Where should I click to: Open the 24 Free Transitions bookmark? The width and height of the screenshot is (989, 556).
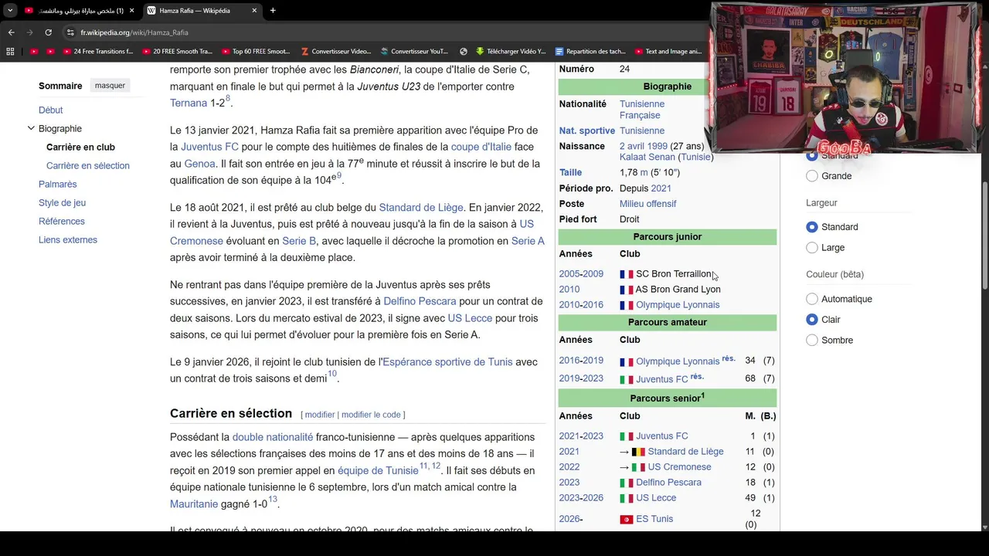tap(98, 52)
